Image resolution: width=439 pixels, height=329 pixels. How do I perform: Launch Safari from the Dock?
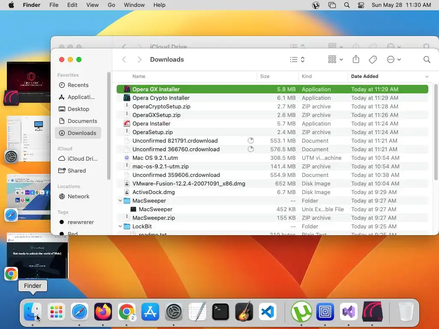point(79,311)
